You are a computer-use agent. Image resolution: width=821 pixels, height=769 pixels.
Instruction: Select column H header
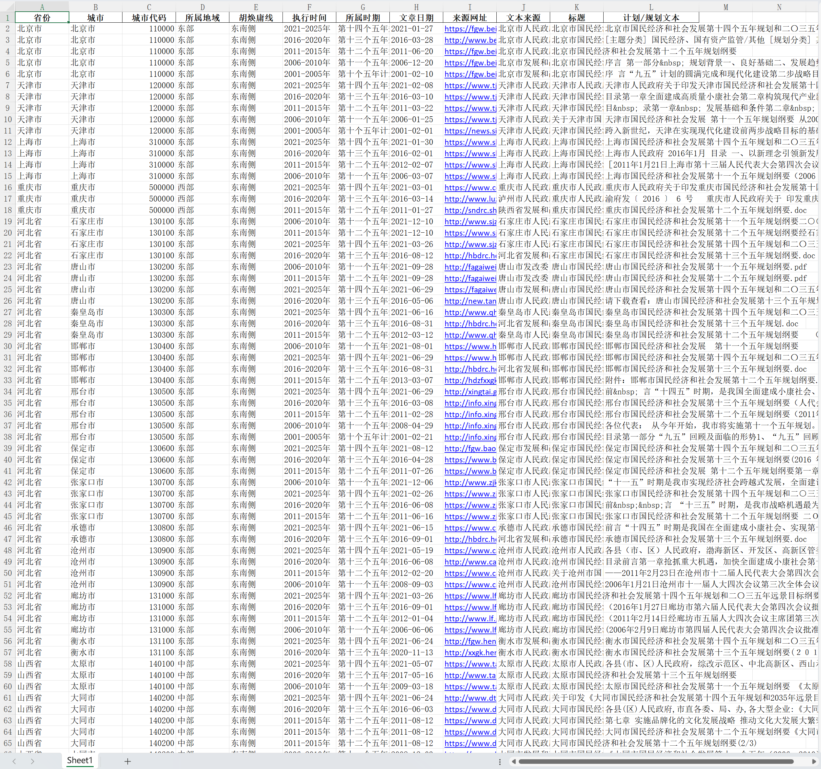416,6
